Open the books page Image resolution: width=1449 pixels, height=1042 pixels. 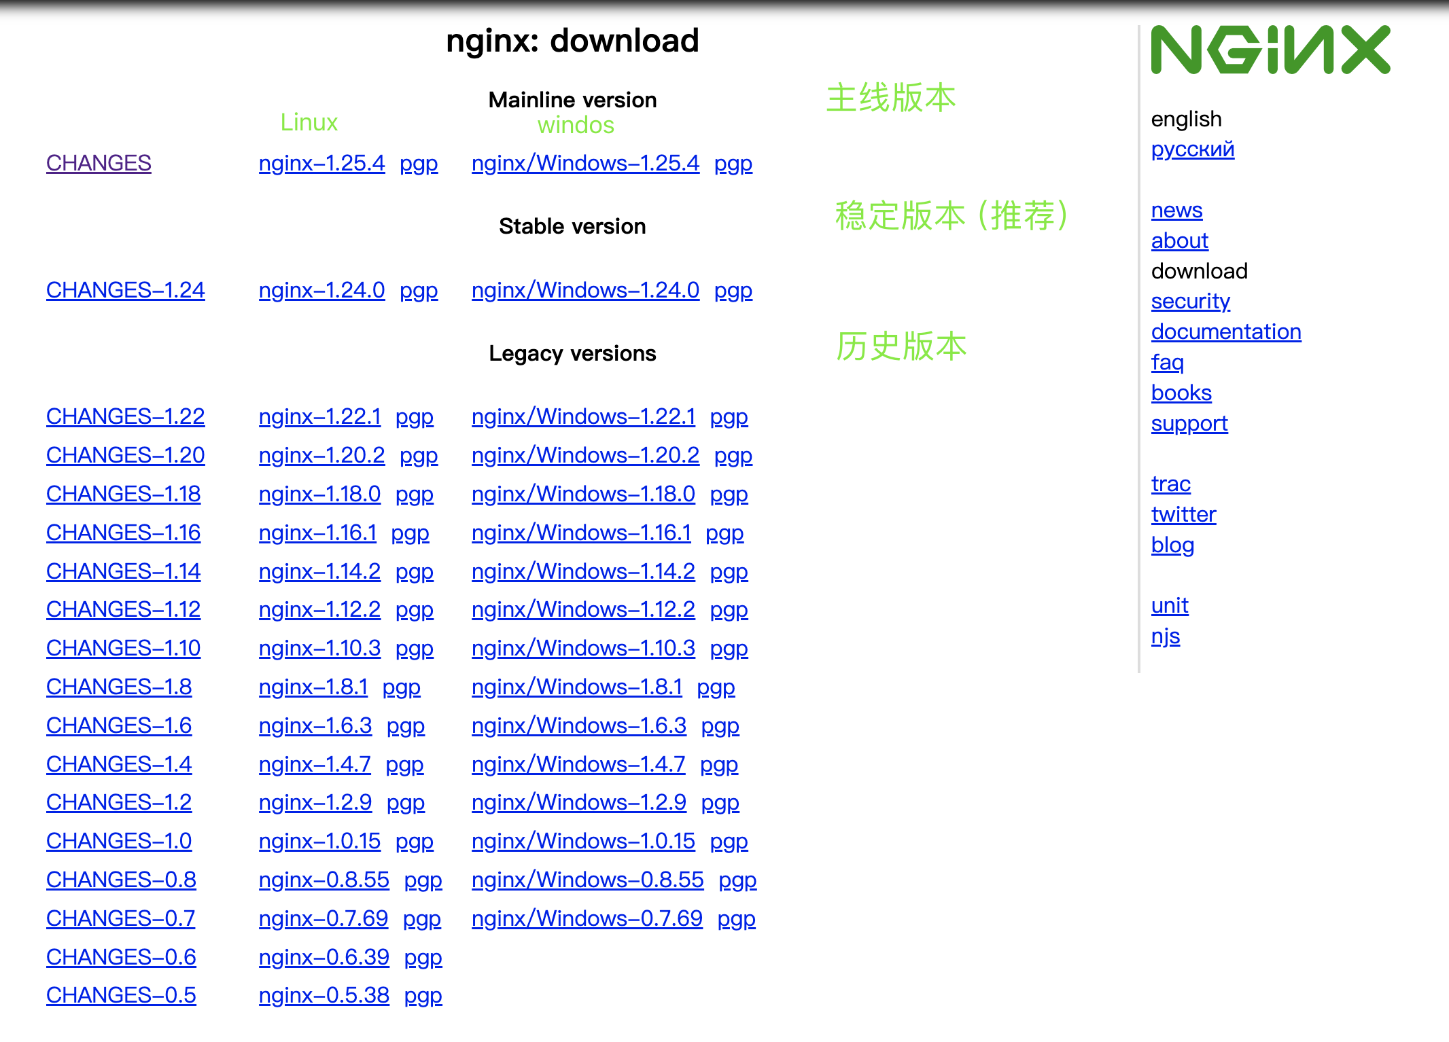(x=1181, y=393)
